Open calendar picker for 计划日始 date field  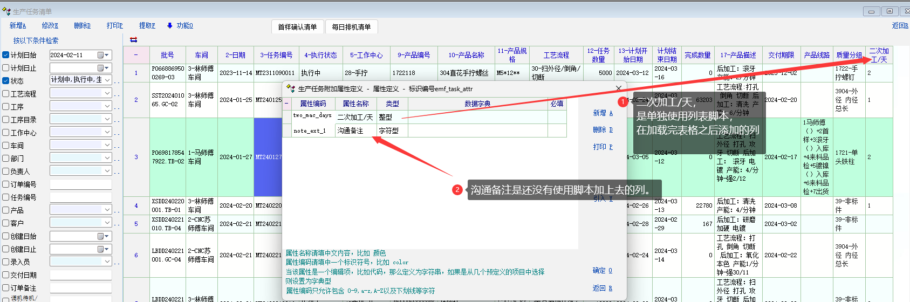point(101,55)
